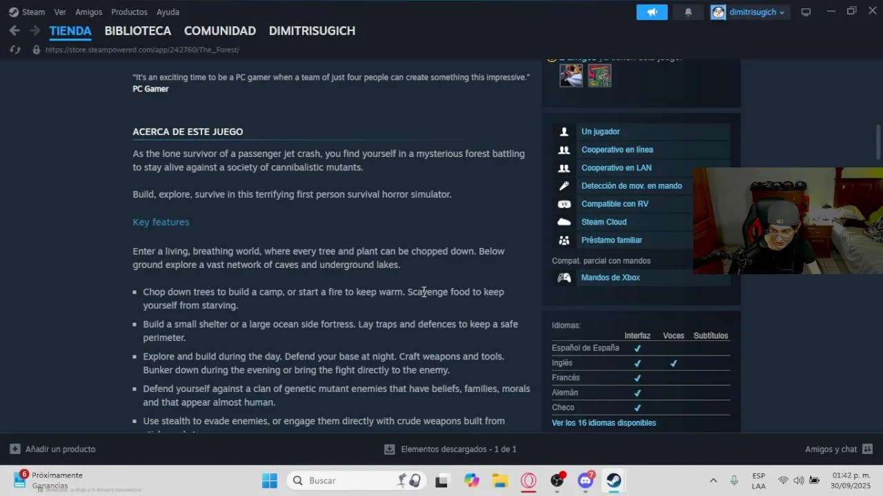Expand the dimitrisugich account dropdown
Image resolution: width=883 pixels, height=496 pixels.
[749, 12]
